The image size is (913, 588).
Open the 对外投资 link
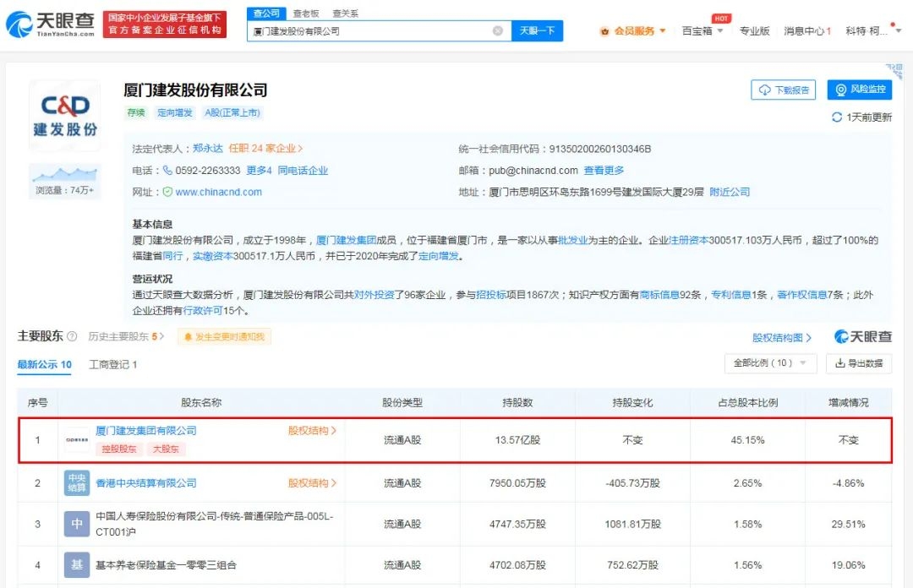[374, 295]
